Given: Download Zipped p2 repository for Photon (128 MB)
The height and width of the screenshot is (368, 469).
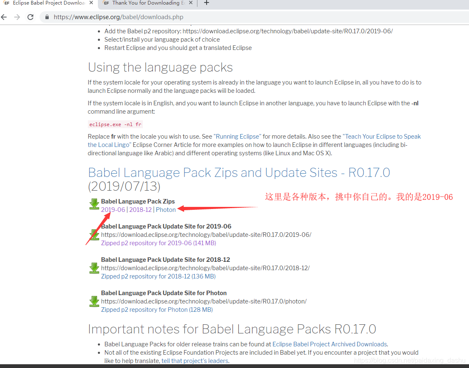Looking at the screenshot, I should tap(157, 310).
